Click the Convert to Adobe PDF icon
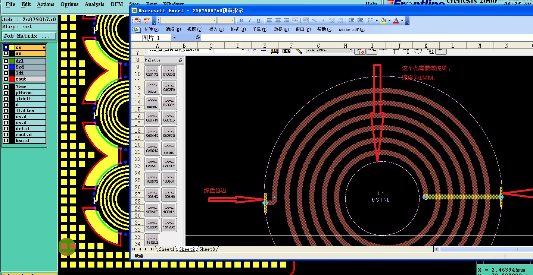533x275 pixels. coord(138,20)
